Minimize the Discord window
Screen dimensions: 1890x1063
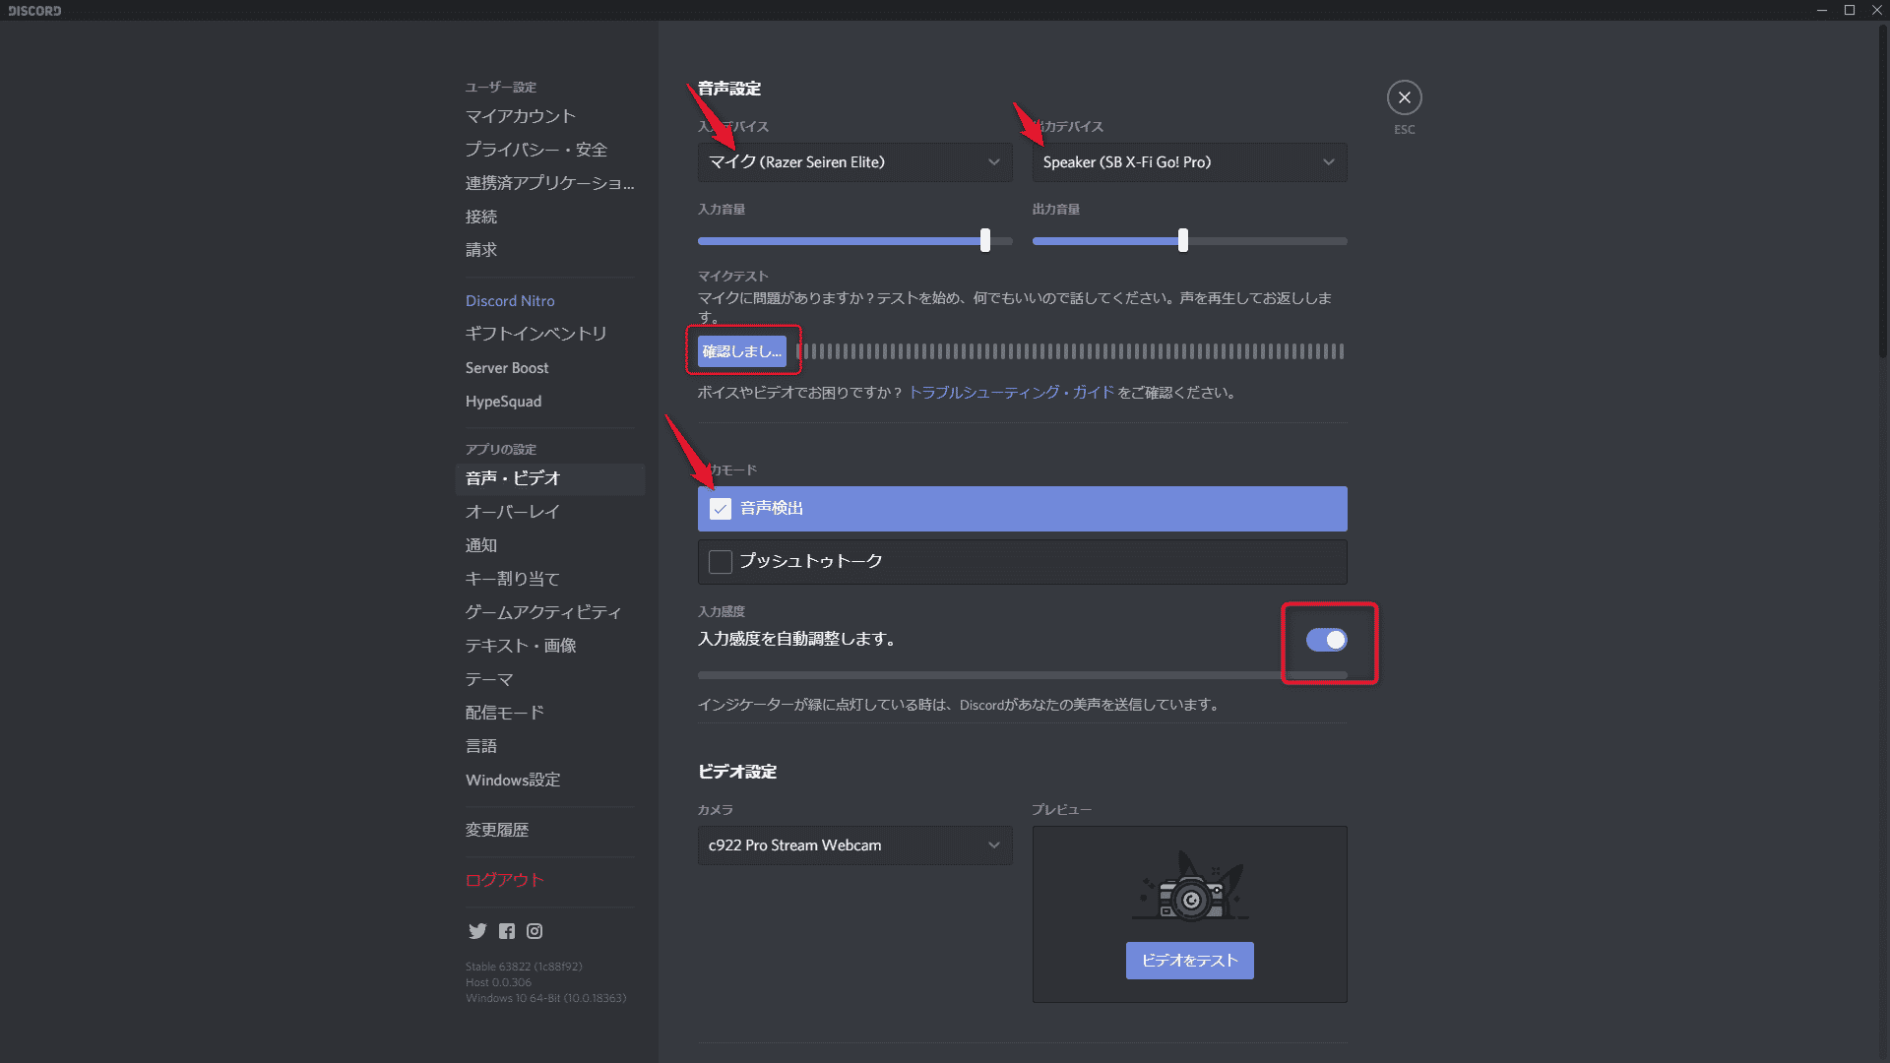click(x=1822, y=10)
